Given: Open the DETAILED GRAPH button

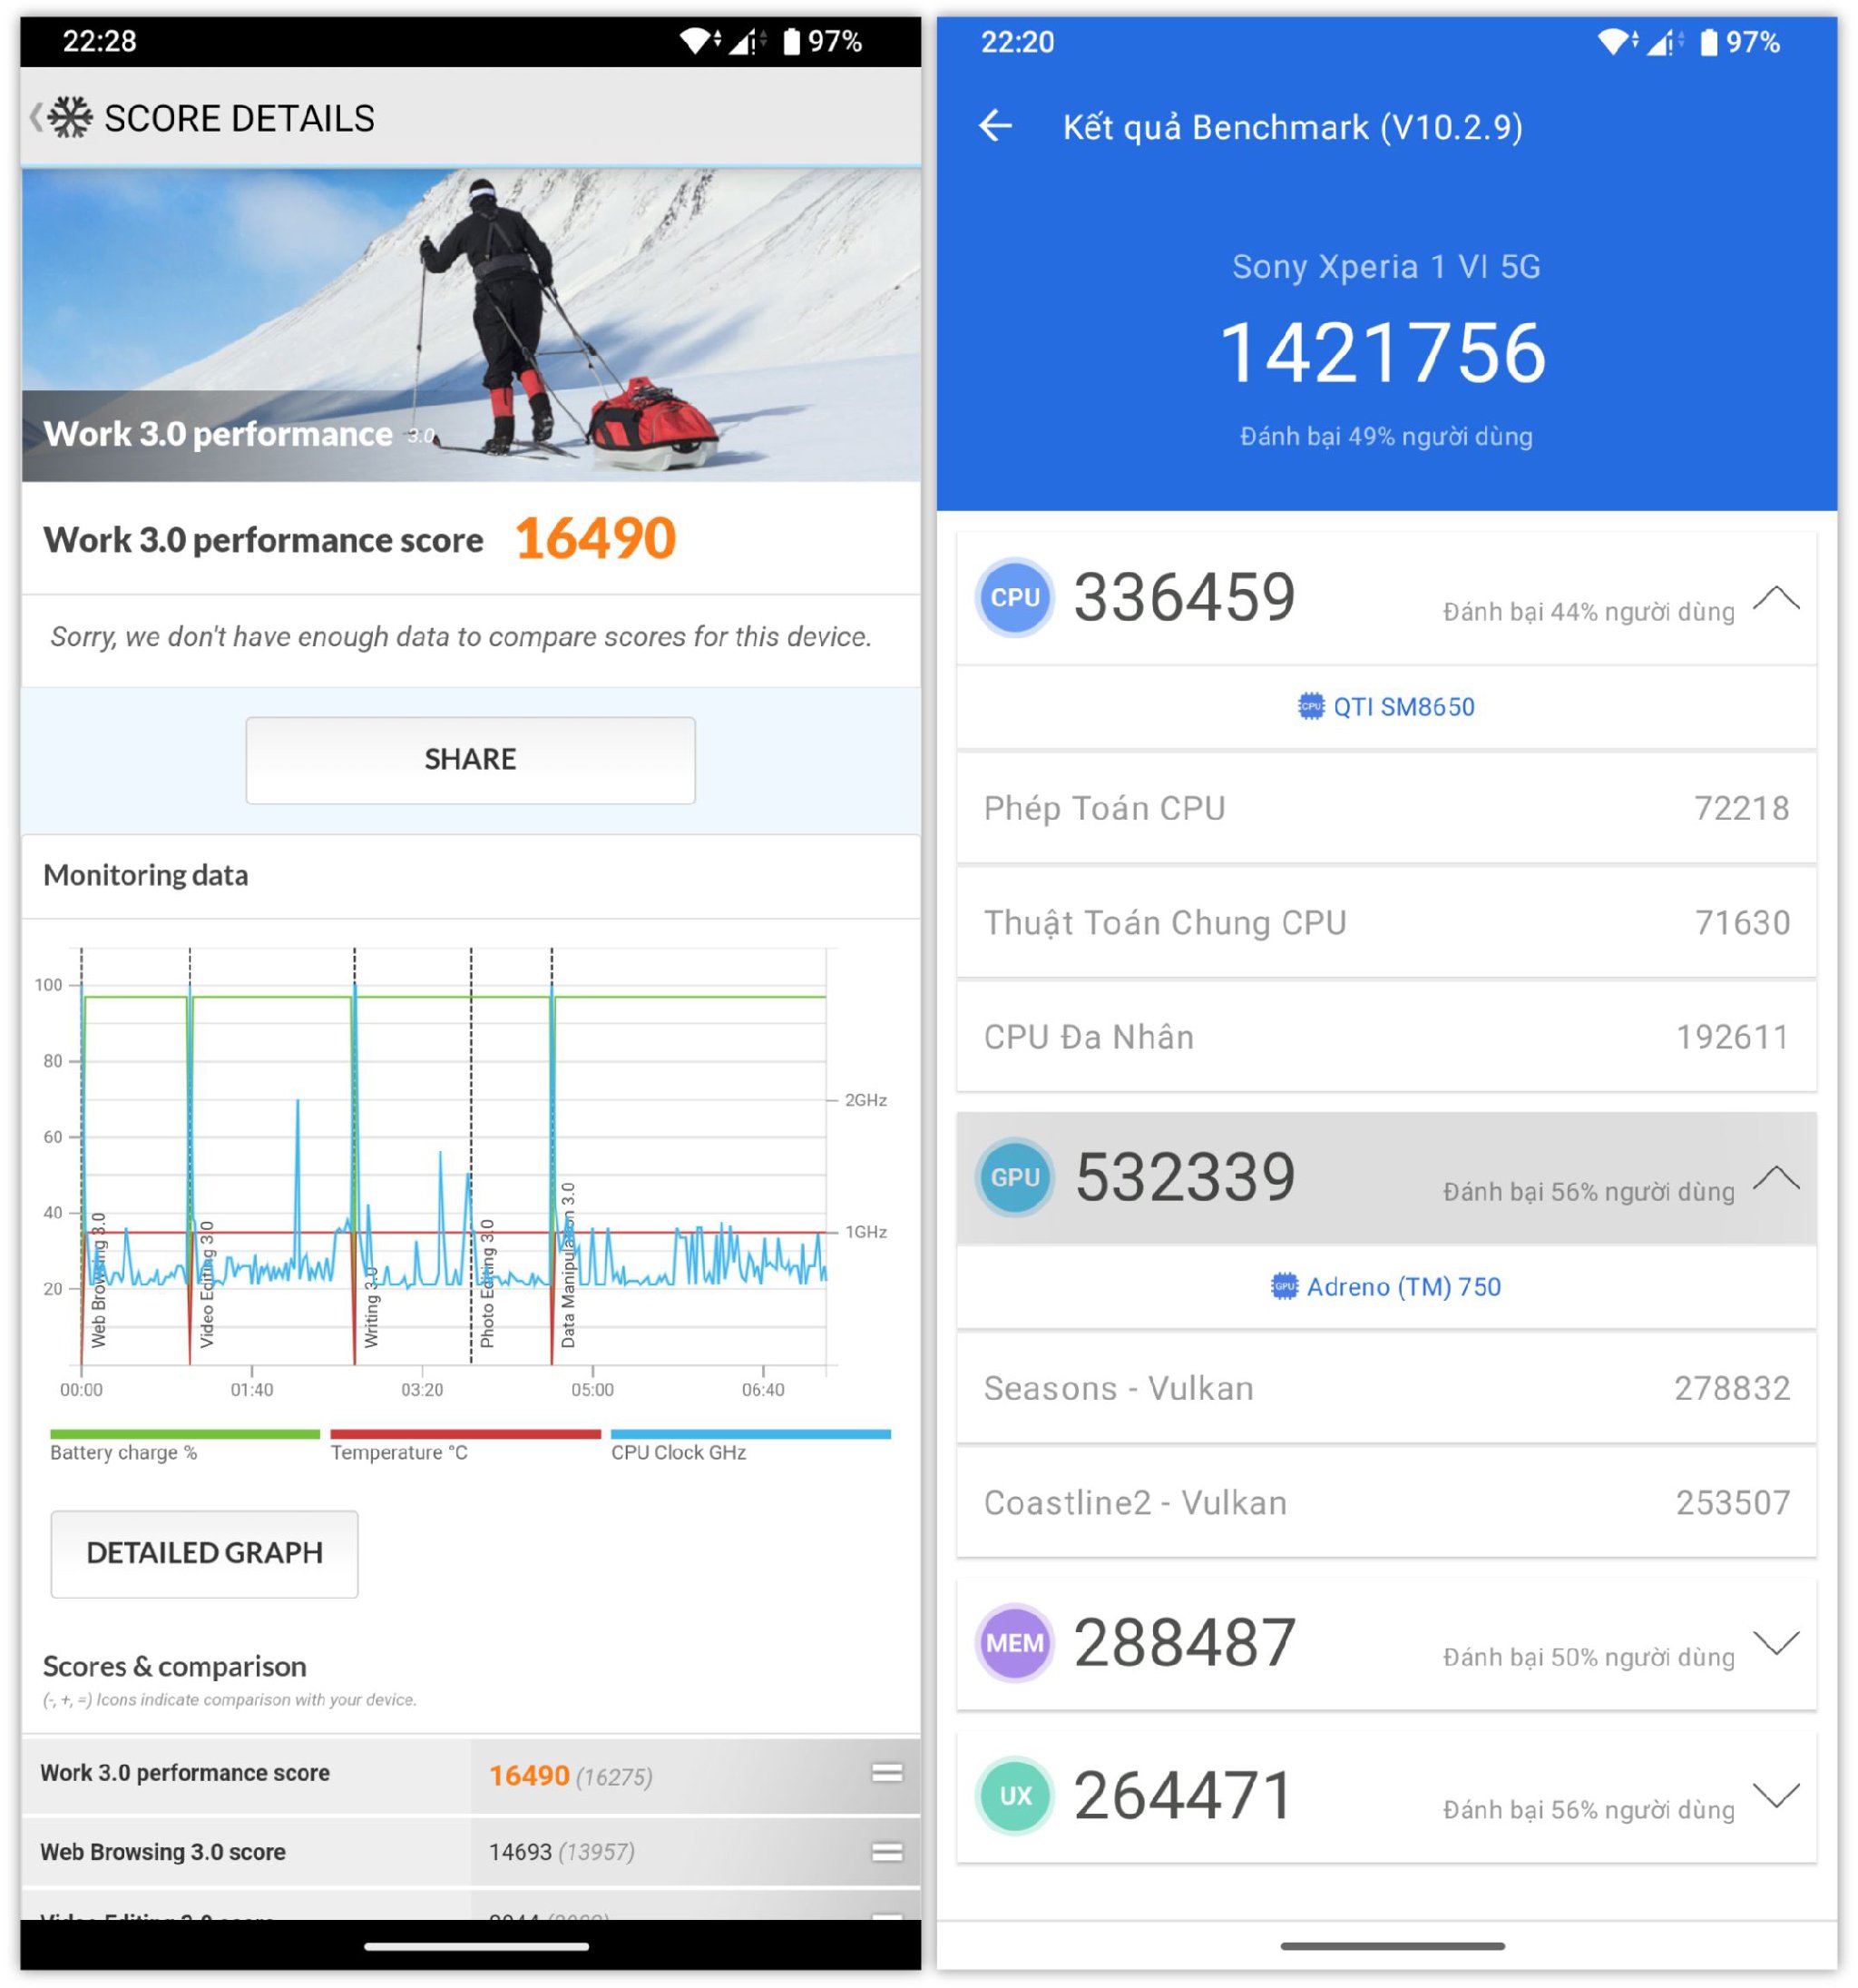Looking at the screenshot, I should pyautogui.click(x=205, y=1553).
